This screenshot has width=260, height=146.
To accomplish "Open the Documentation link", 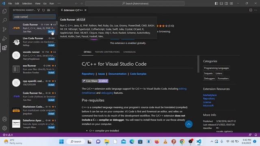I will click(117, 74).
